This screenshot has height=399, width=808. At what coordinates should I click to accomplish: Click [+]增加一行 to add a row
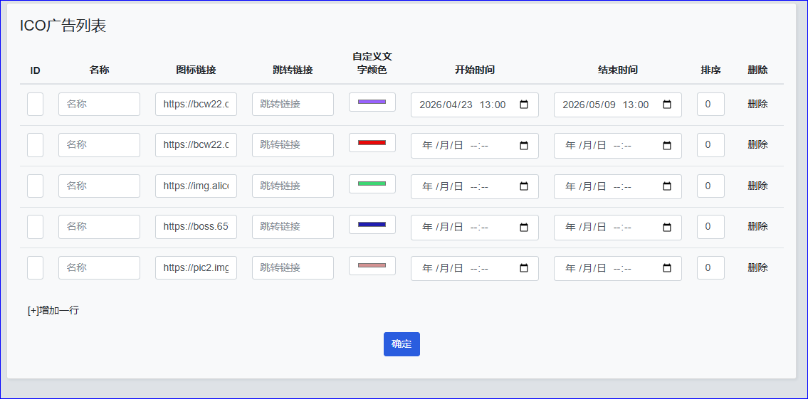pyautogui.click(x=53, y=310)
